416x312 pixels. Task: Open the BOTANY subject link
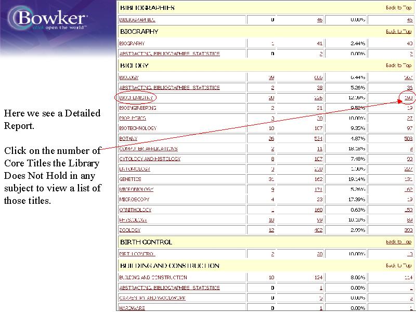click(128, 138)
